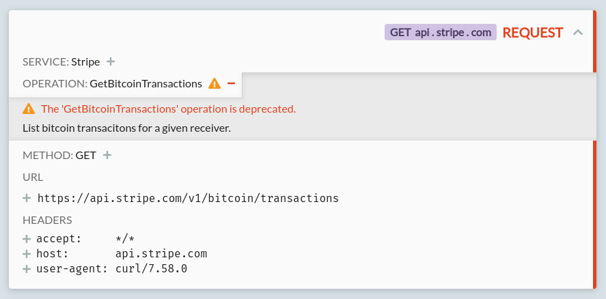Click the plus icon before the URL
Image resolution: width=606 pixels, height=299 pixels.
pyautogui.click(x=27, y=198)
